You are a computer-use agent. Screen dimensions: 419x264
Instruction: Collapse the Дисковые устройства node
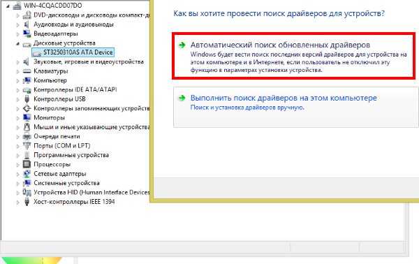click(17, 43)
